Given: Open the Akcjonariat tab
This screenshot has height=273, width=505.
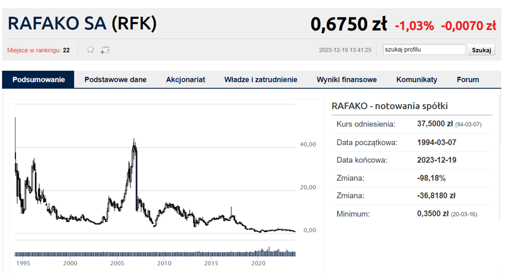Looking at the screenshot, I should [185, 79].
